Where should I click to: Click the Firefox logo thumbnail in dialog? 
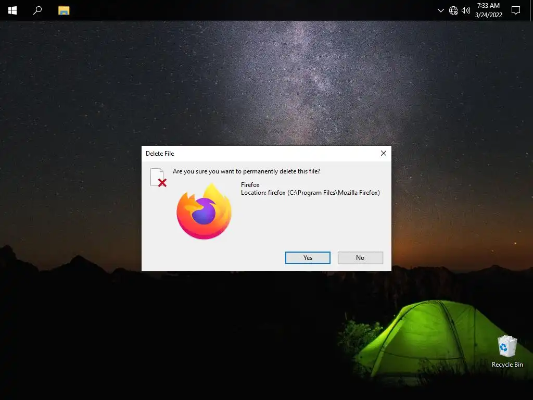point(204,211)
